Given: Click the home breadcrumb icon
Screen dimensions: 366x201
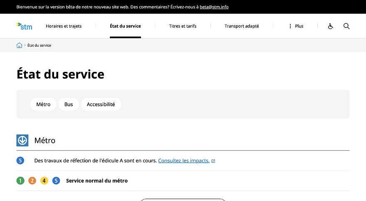Looking at the screenshot, I should [19, 45].
